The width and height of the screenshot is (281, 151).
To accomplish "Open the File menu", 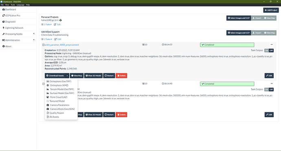I will 2,5.
